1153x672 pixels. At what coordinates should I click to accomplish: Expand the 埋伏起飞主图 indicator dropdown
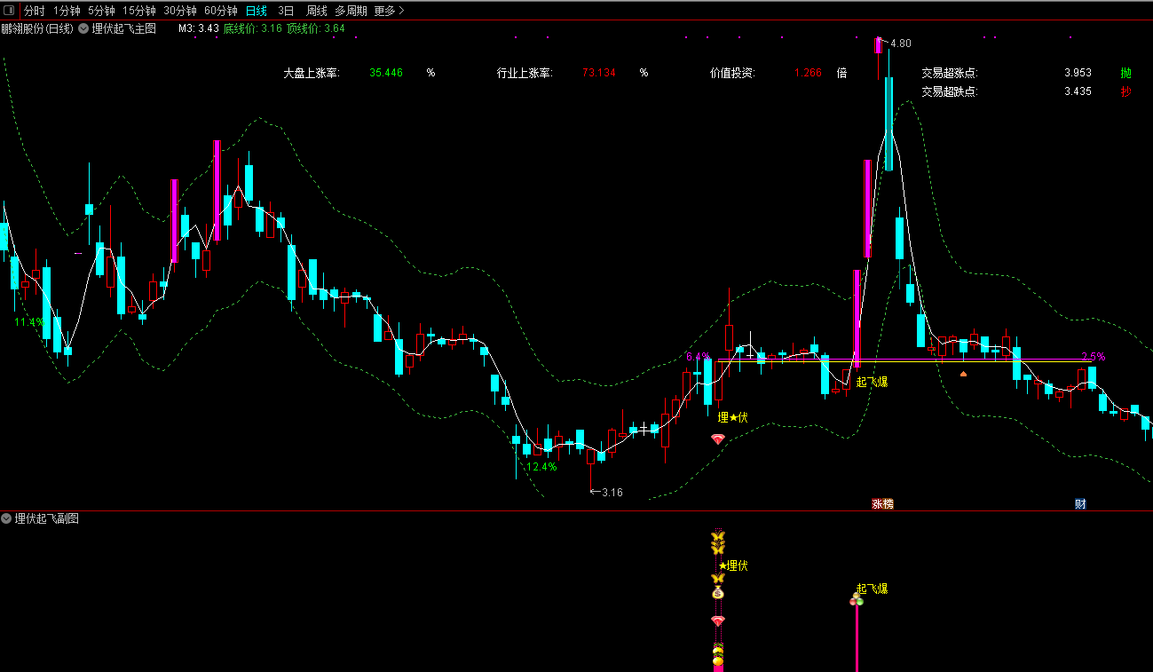[83, 28]
